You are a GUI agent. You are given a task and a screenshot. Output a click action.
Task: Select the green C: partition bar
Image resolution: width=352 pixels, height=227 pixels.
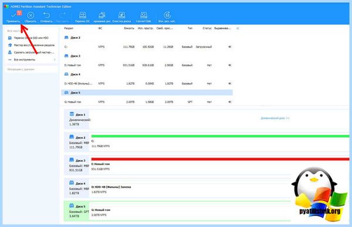(x=220, y=136)
